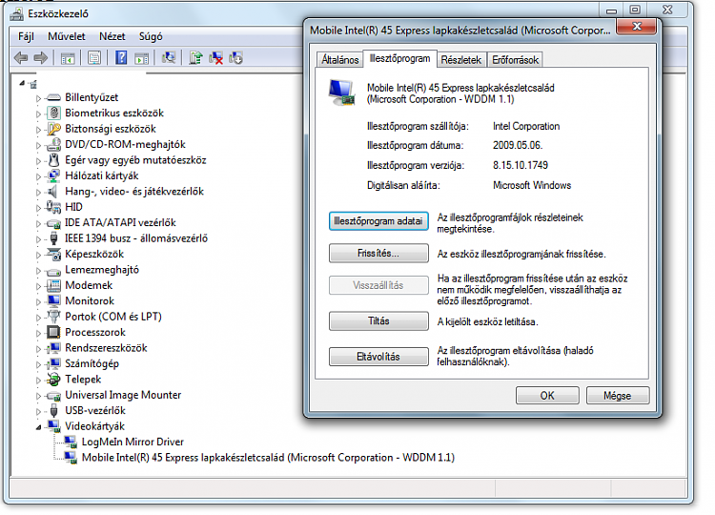The height and width of the screenshot is (515, 715).
Task: Select LogMeIn Mirror Driver in the tree
Action: 133,442
